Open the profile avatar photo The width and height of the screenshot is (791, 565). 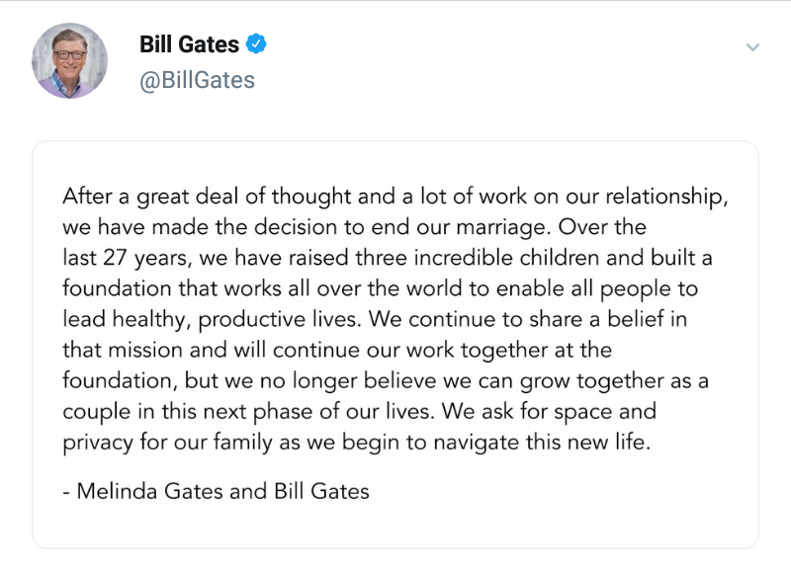coord(70,60)
